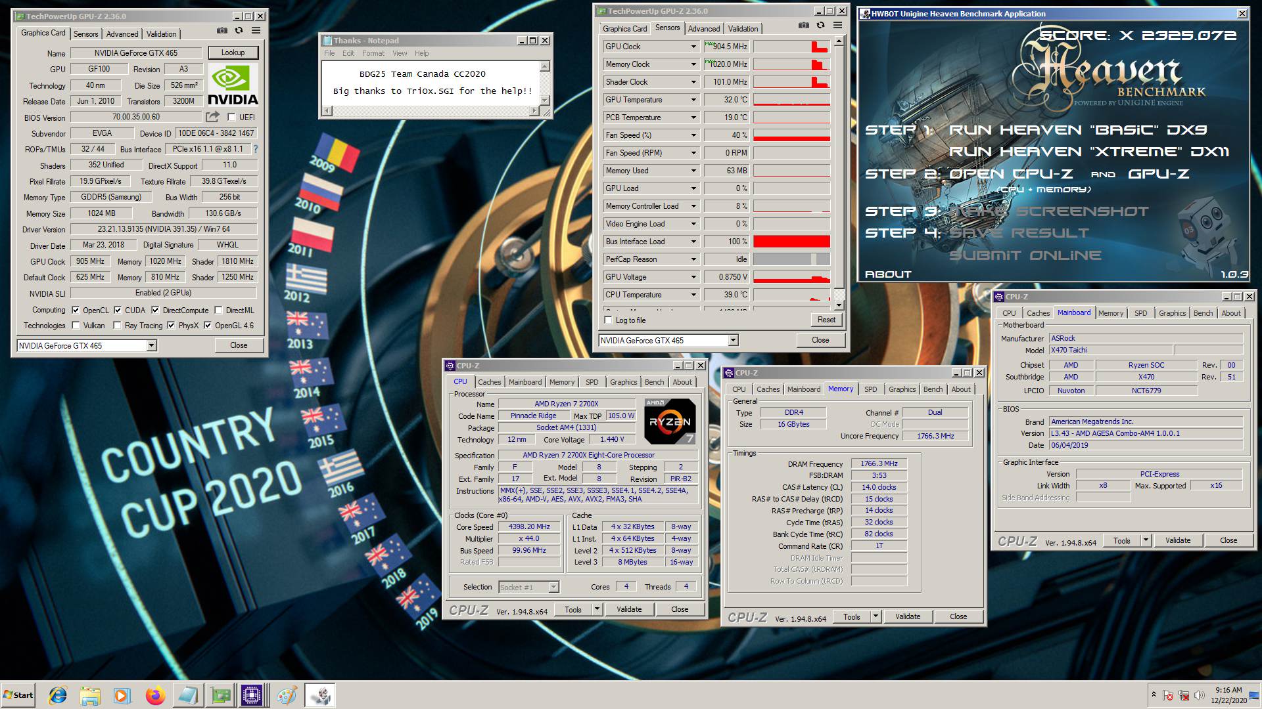The width and height of the screenshot is (1262, 709).
Task: Click the Lookup button in GPU-Z
Action: 233,53
